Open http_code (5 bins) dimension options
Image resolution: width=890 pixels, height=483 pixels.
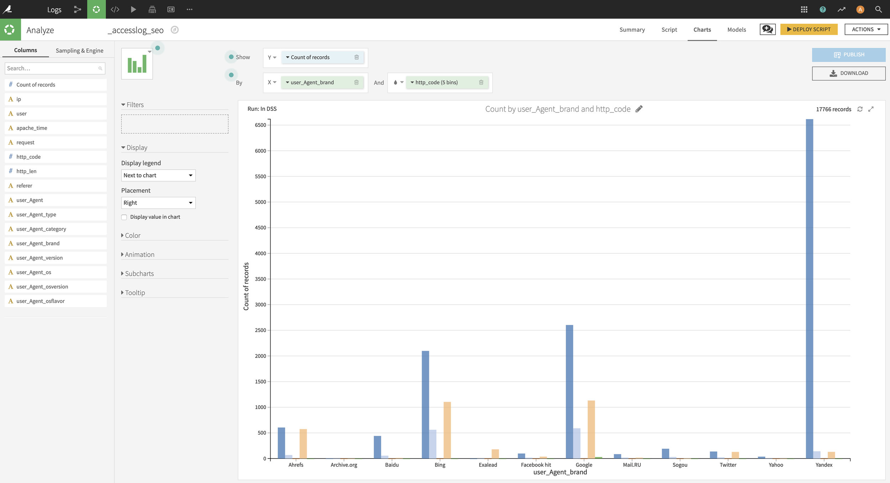pos(412,82)
